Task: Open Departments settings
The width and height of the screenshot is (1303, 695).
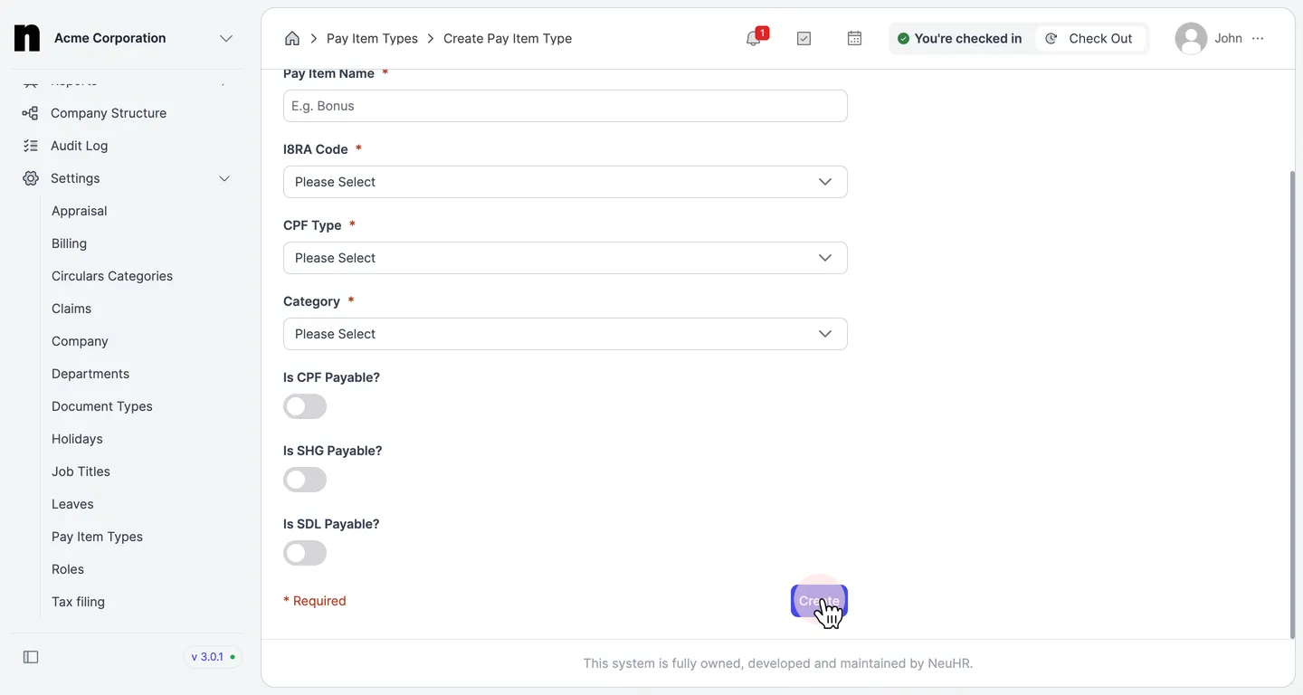Action: (x=90, y=374)
